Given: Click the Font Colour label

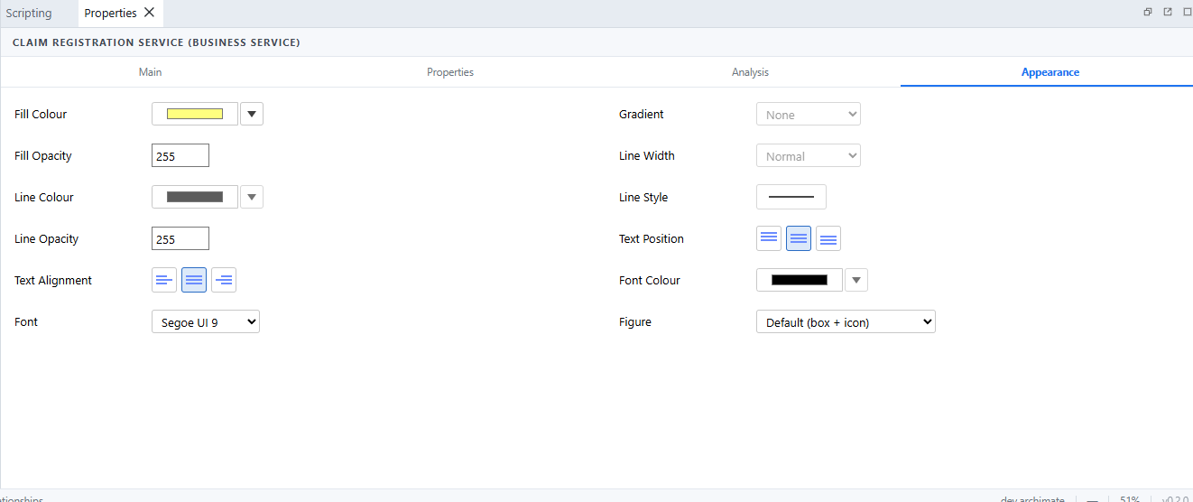Looking at the screenshot, I should pyautogui.click(x=650, y=280).
